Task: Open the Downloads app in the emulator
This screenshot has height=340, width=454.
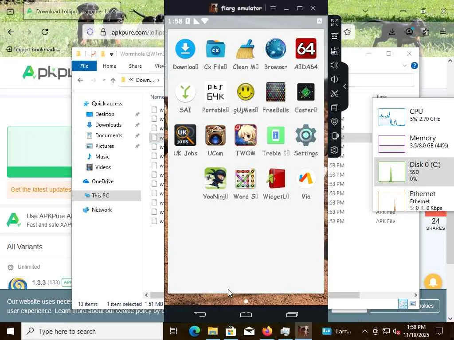Action: 185,49
